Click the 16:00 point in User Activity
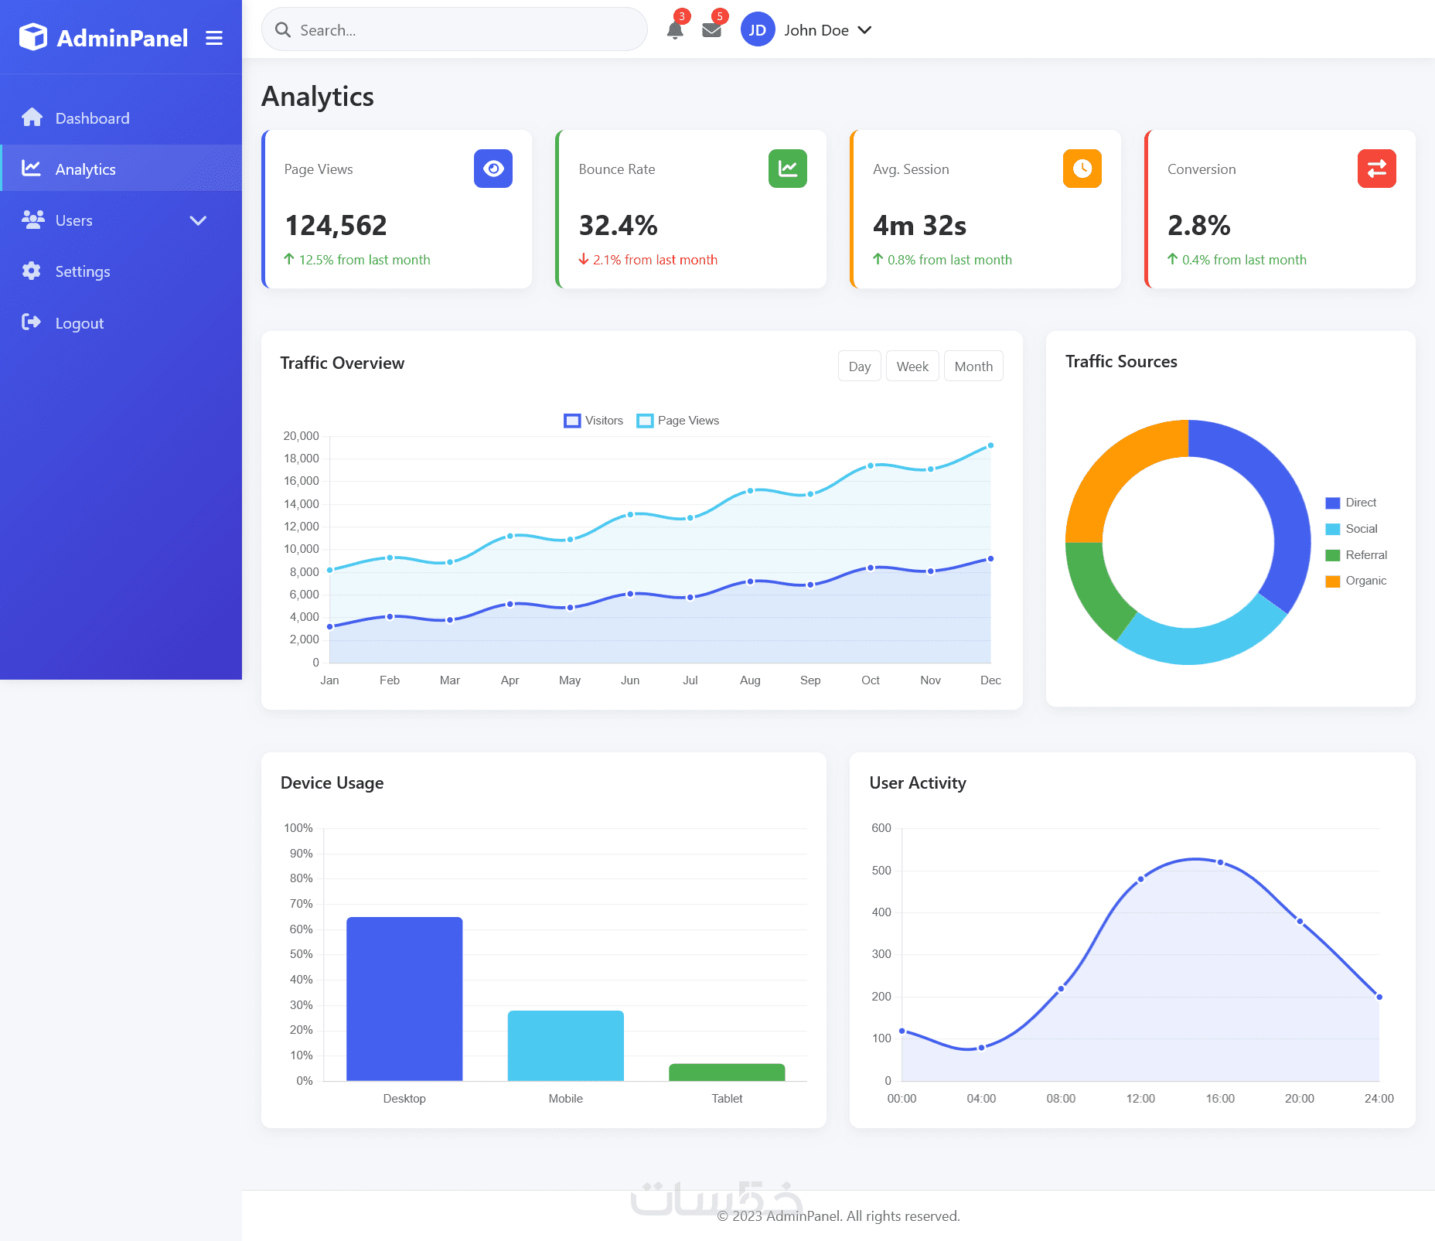Screen dimensions: 1435x1241 click(1220, 862)
